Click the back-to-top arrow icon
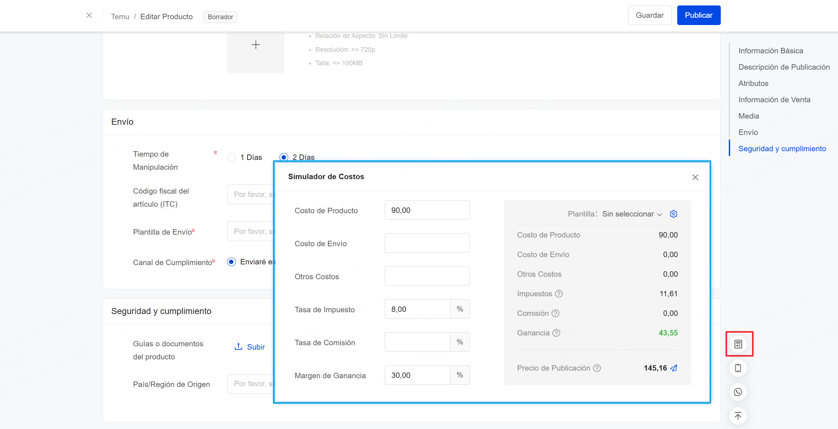The height and width of the screenshot is (429, 838). 738,416
